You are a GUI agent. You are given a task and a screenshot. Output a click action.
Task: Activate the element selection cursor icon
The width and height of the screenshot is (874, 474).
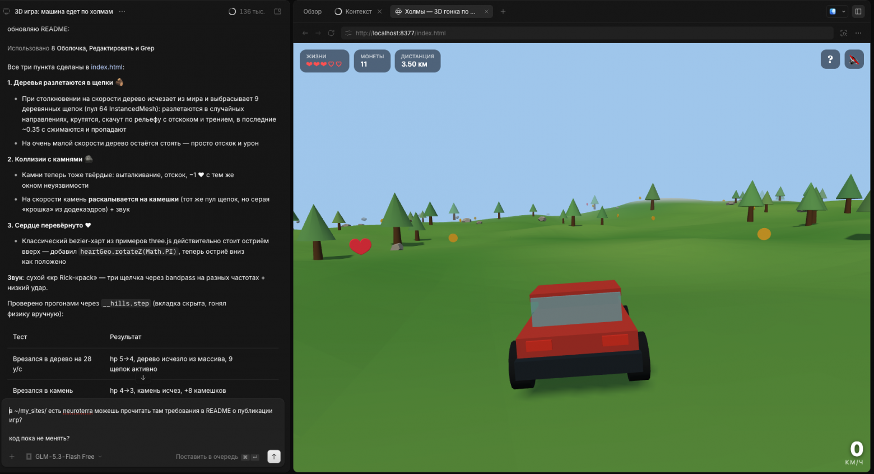[x=844, y=33]
